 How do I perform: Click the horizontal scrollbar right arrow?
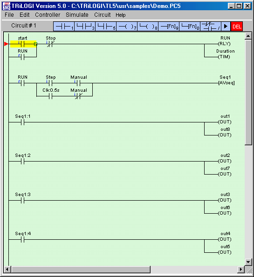click(240, 270)
